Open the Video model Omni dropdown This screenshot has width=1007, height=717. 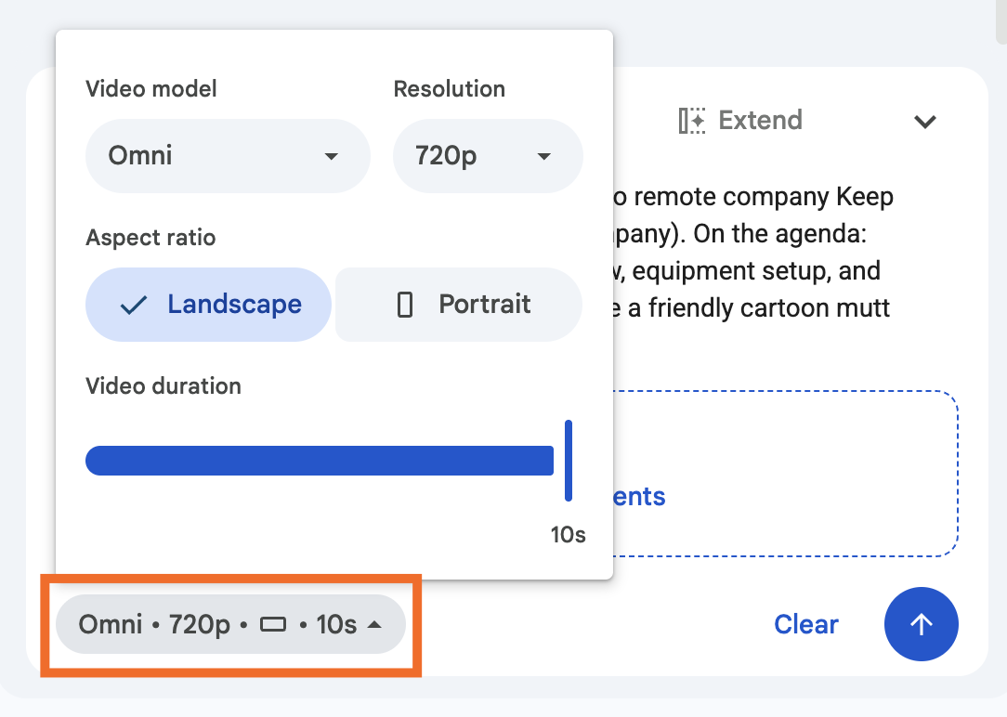pos(228,156)
